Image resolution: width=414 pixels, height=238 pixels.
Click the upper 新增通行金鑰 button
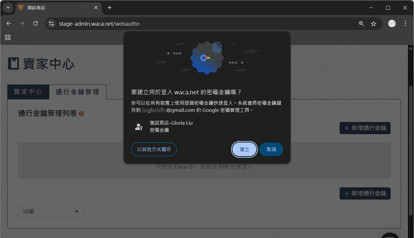(365, 128)
